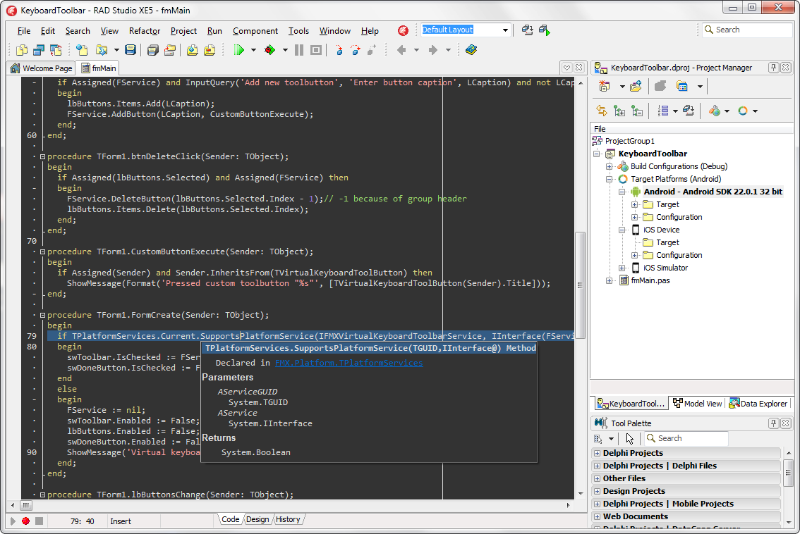This screenshot has height=534, width=800.
Task: Open dropdown arrow beside Run button
Action: [x=254, y=50]
